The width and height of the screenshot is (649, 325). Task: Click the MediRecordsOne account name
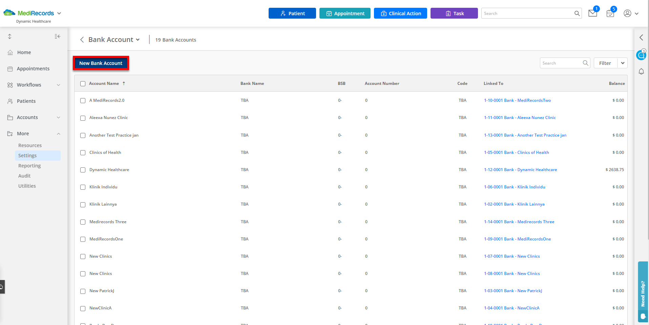(x=106, y=239)
